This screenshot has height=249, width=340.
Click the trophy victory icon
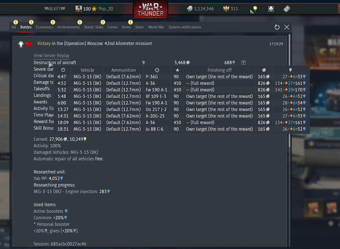tap(21, 44)
